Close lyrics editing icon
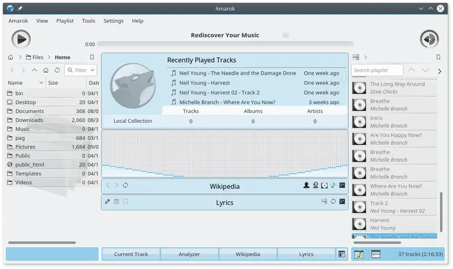Image resolution: width=453 pixels, height=269 pixels. 125,201
